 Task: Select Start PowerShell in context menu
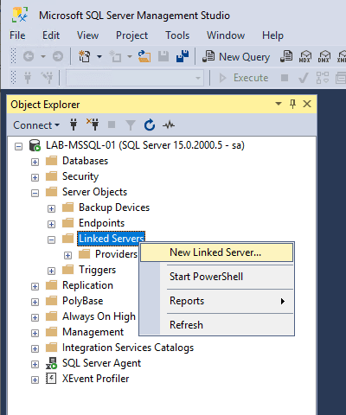pos(216,277)
